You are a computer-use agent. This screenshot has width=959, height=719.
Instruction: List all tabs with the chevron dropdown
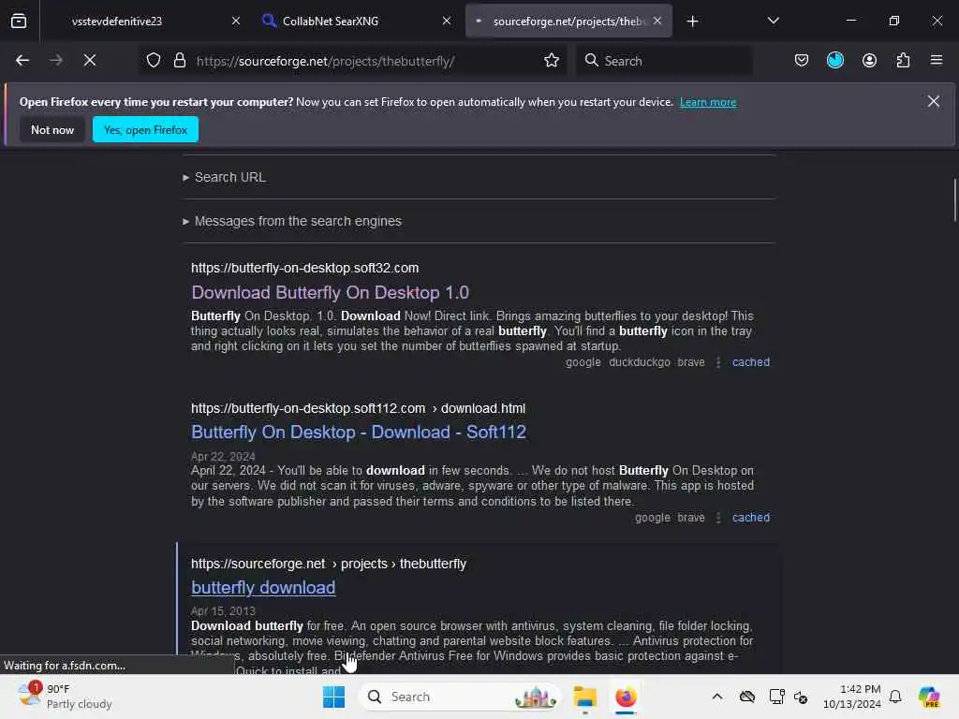(773, 21)
